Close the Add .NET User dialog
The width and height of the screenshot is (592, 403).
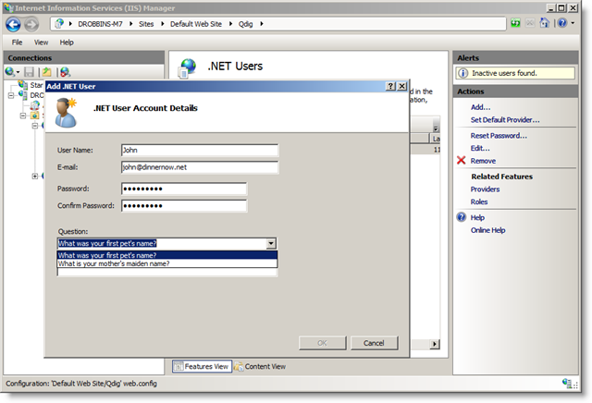(x=402, y=86)
